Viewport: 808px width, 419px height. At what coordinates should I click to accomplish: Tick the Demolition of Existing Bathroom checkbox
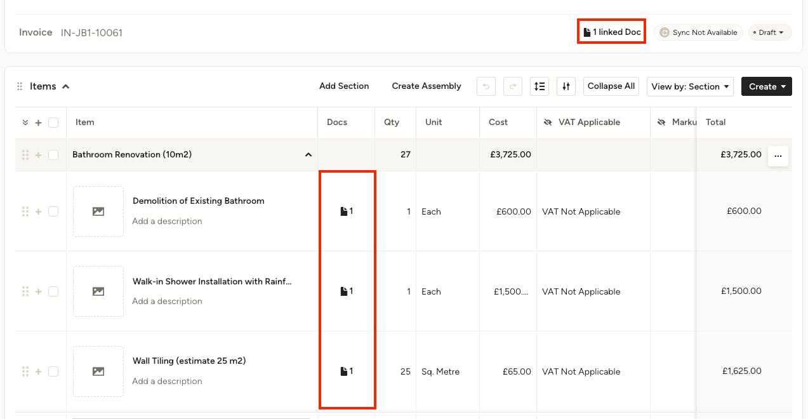tap(53, 211)
